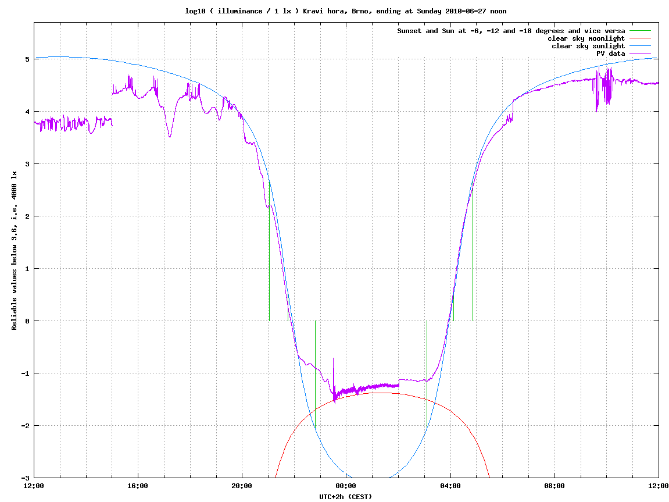The image size is (669, 502).
Task: Click the left 12:00 x-axis tick label
Action: coord(34,486)
